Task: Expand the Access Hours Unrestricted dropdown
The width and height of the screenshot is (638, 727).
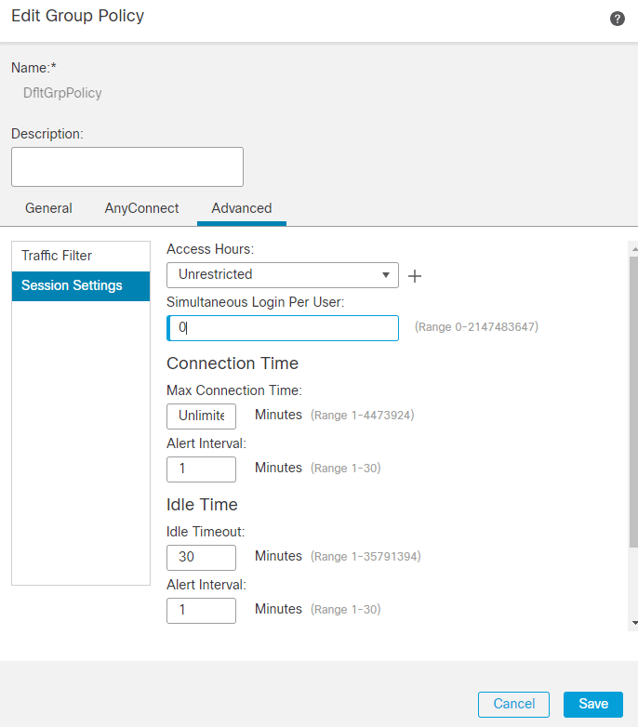Action: tap(283, 275)
